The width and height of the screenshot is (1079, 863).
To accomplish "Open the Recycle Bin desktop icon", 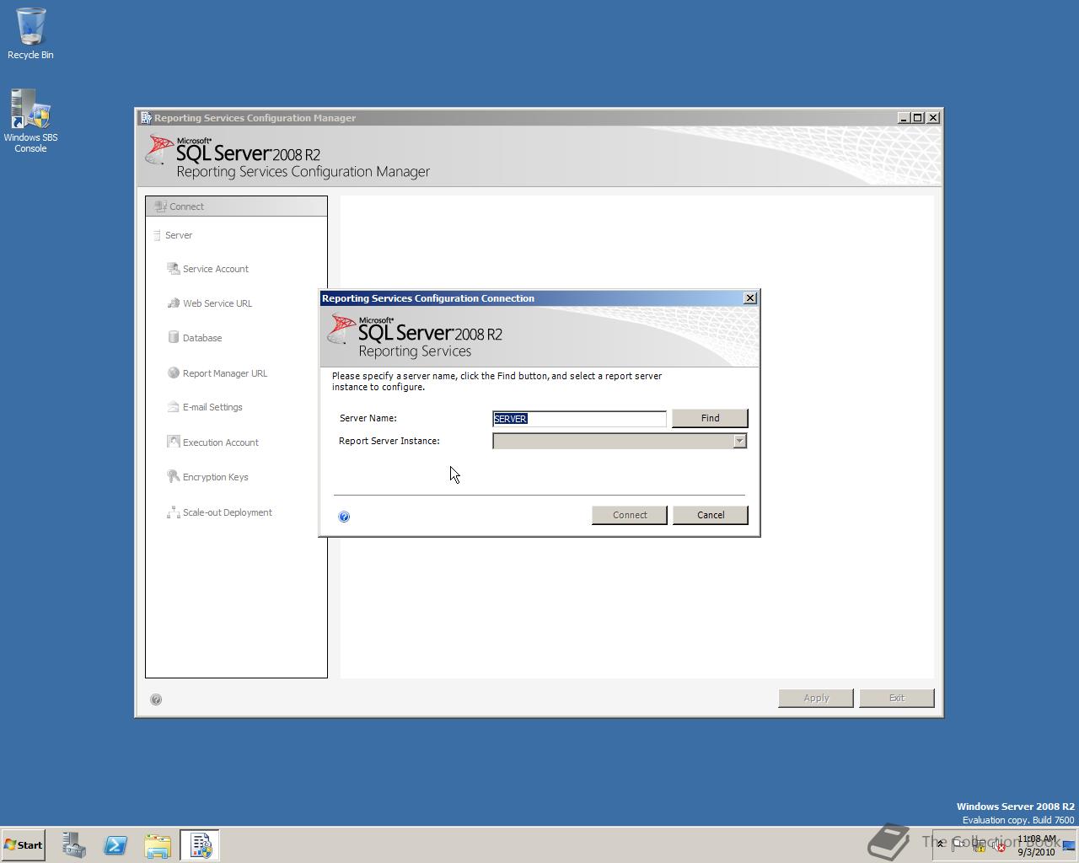I will click(30, 34).
